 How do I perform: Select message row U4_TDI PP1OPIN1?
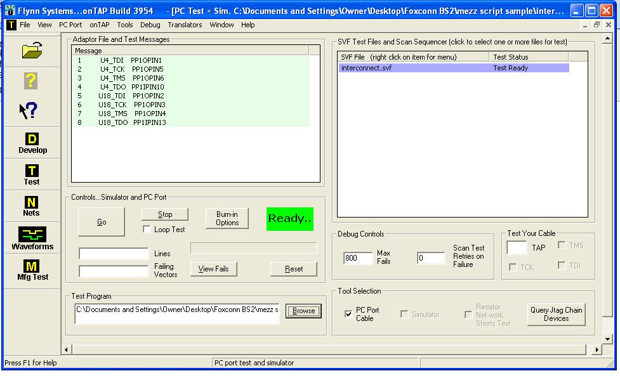190,60
